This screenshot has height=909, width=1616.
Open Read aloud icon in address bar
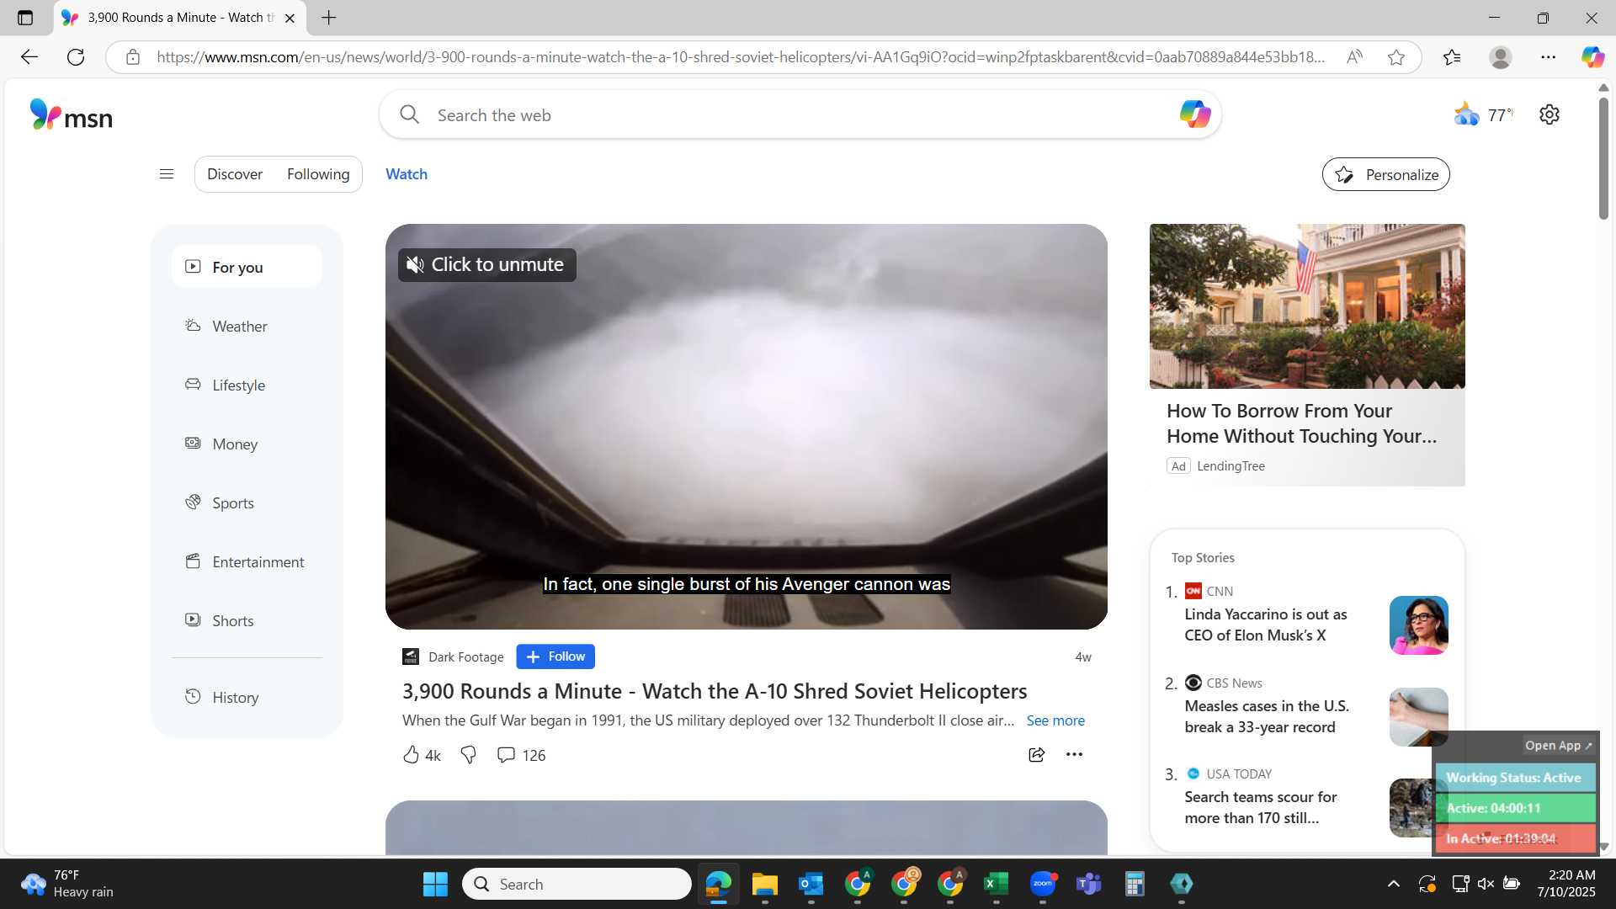[x=1354, y=57]
